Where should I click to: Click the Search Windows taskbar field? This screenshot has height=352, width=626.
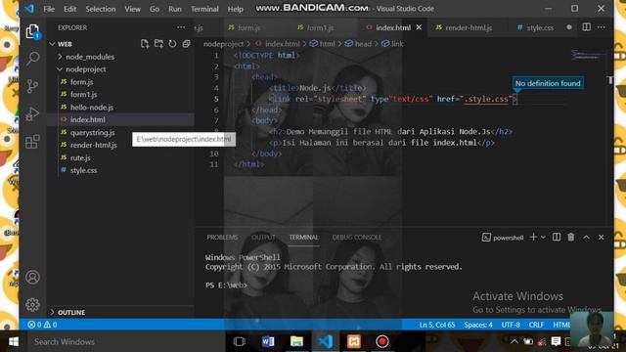click(126, 341)
